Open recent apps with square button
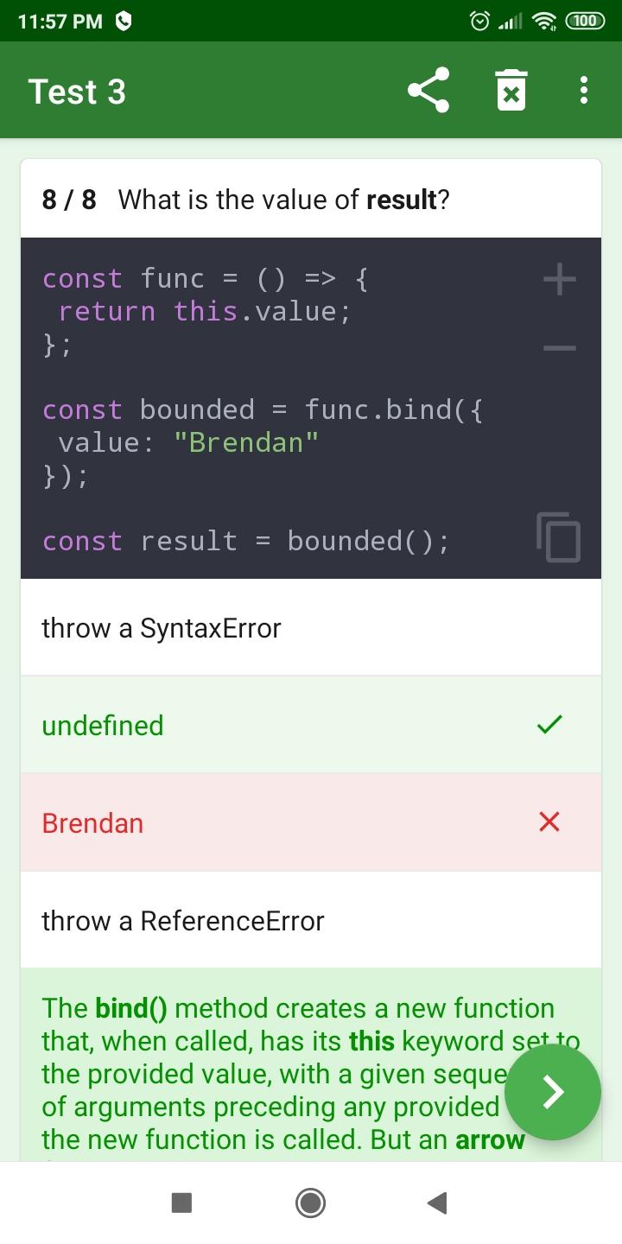This screenshot has height=1244, width=622. pos(181,1203)
